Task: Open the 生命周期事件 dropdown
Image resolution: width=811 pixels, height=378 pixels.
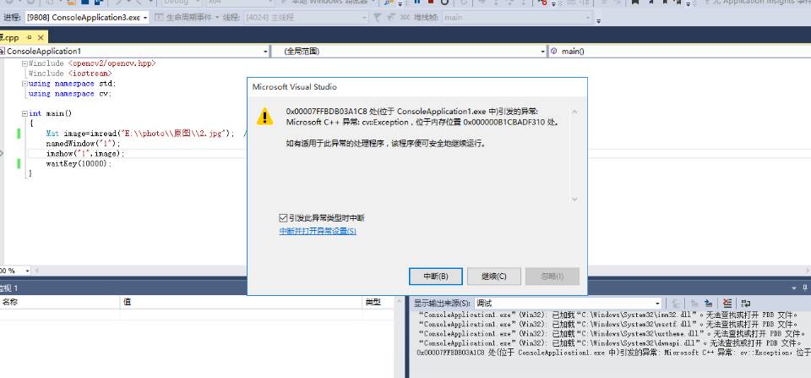Action: pos(188,17)
